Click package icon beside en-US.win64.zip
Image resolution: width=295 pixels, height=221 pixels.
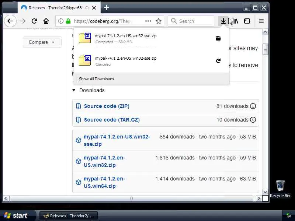[79, 182]
